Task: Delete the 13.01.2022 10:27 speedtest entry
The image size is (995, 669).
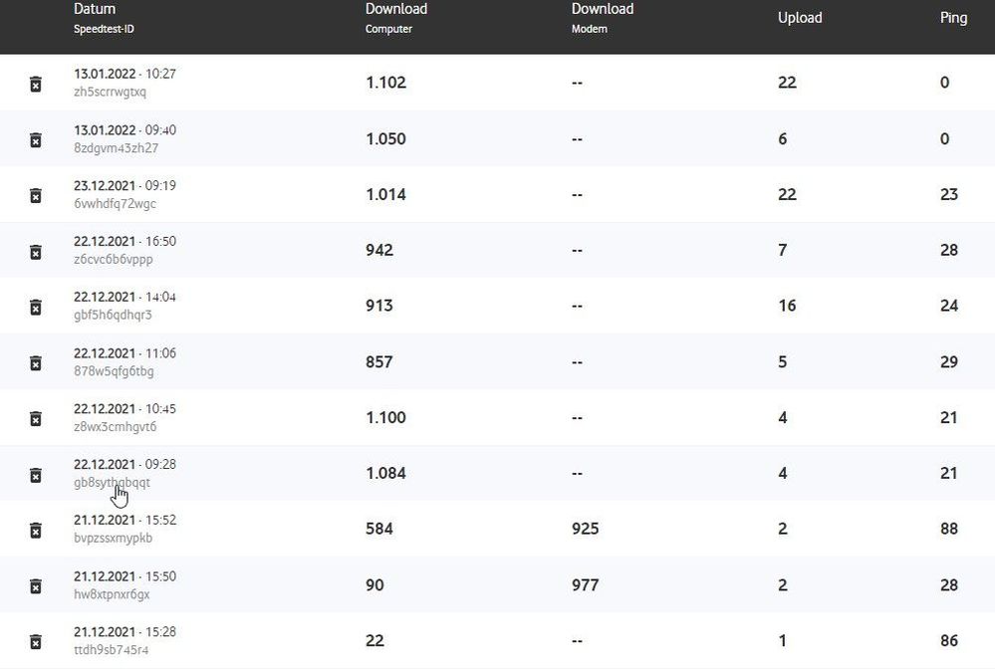Action: click(35, 84)
